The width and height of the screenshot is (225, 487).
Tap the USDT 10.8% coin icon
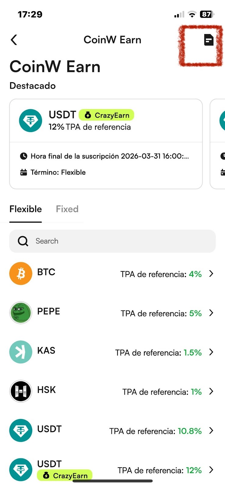pyautogui.click(x=21, y=430)
